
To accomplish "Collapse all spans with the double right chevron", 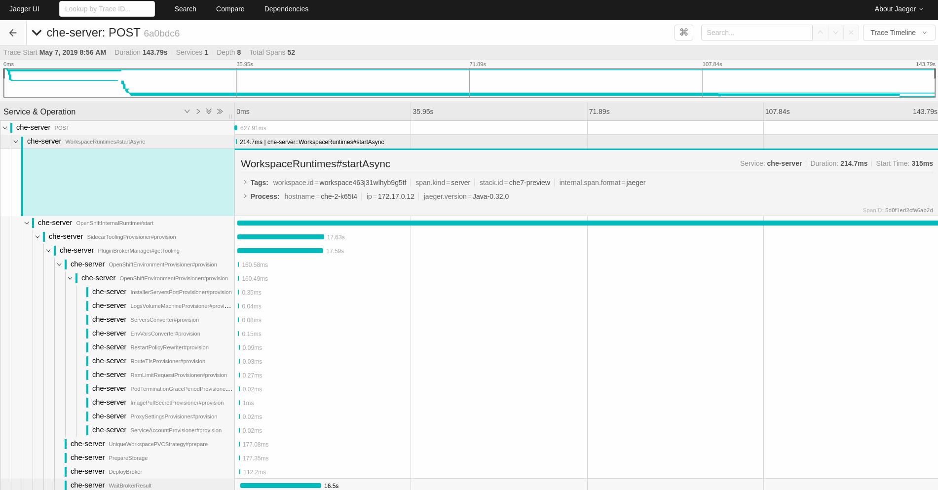I will pyautogui.click(x=220, y=112).
